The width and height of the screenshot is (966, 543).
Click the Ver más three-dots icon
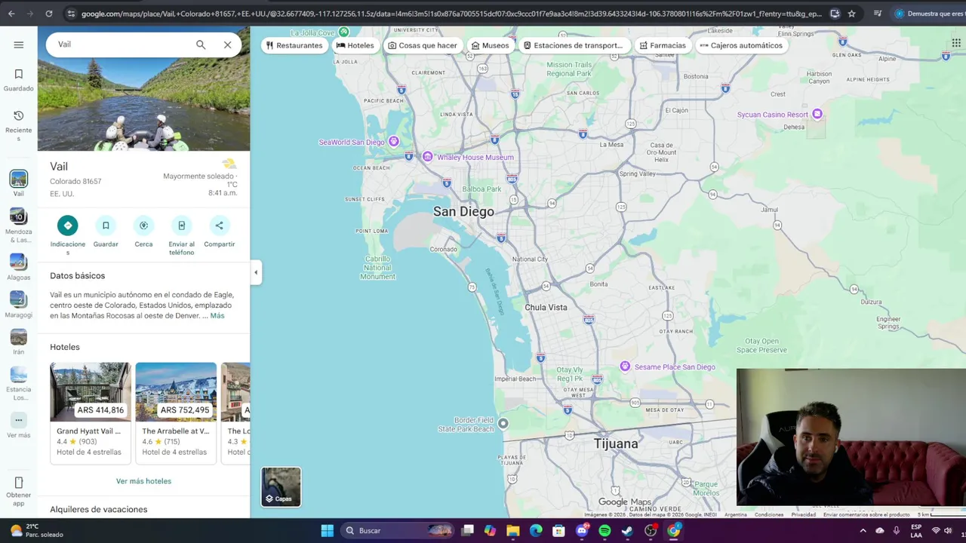18,420
